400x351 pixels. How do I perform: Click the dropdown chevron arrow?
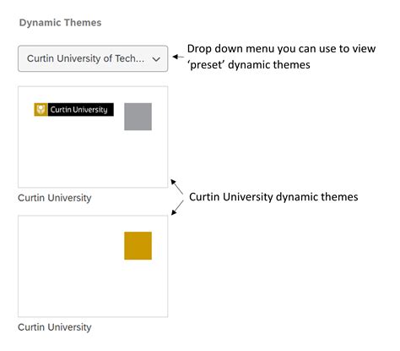(156, 59)
